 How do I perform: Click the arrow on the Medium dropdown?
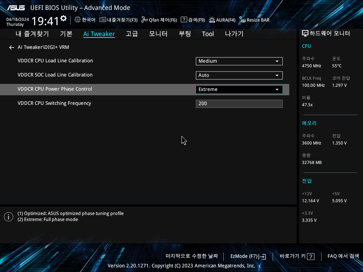point(277,61)
